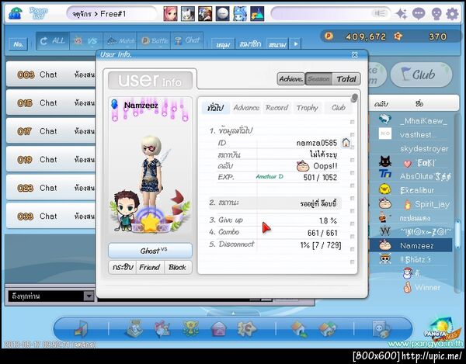Viewport: 466px width, 364px height.
Task: Click the User Info panel scroll knob
Action: click(x=354, y=98)
